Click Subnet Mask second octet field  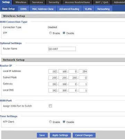(63, 78)
